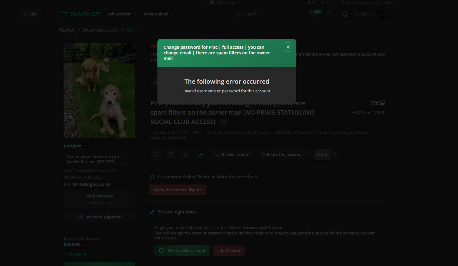Open the Market breadcrumb link
This screenshot has width=458, height=266.
(67, 30)
